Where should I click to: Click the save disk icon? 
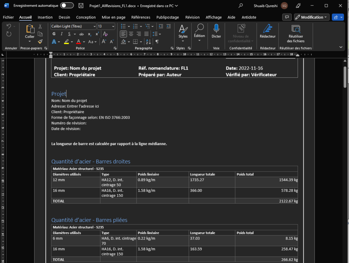[x=81, y=6]
